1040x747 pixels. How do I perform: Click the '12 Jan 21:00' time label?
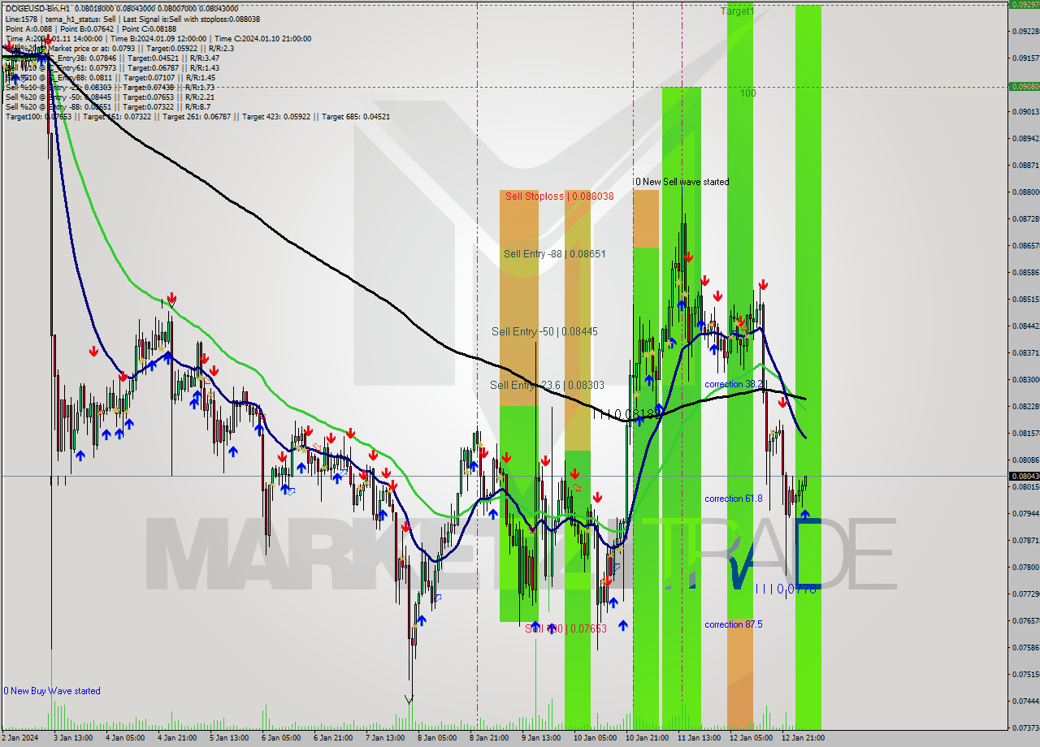(802, 738)
